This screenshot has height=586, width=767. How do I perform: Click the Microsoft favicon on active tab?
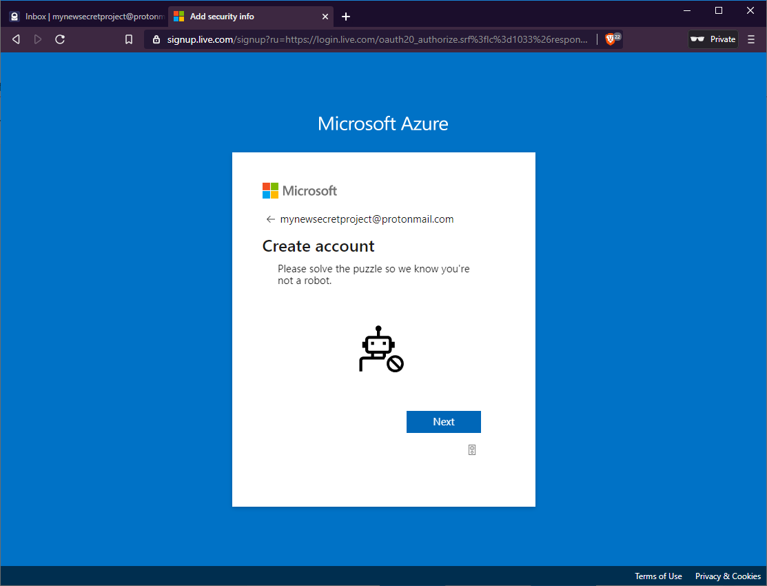pyautogui.click(x=179, y=17)
